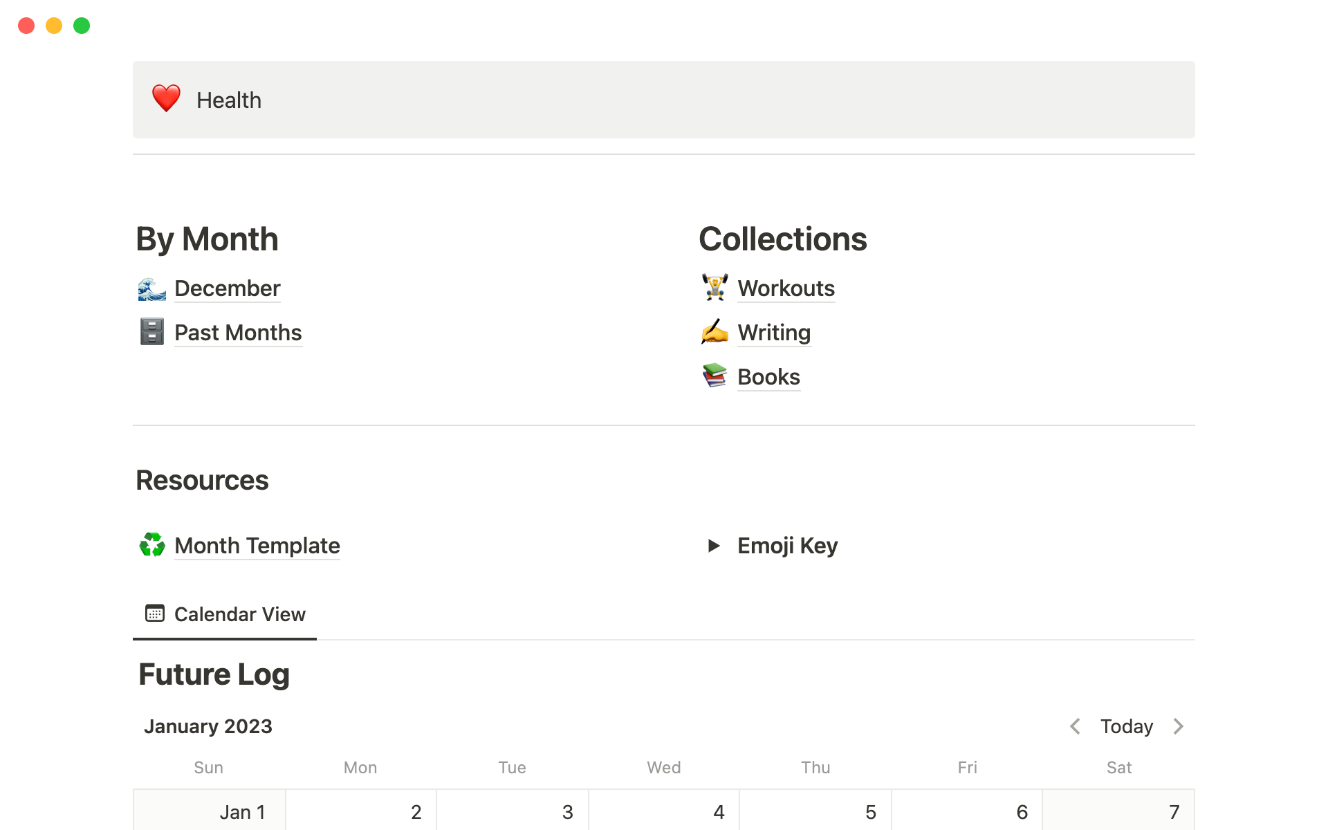Click the stacked books icon beside Books
Viewport: 1328px width, 830px height.
click(x=714, y=376)
